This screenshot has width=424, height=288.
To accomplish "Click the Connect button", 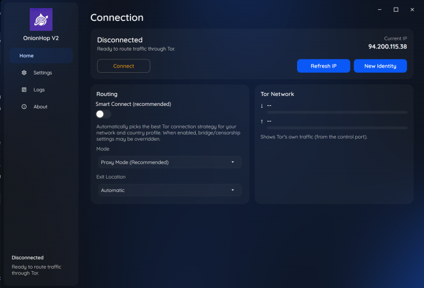I will click(x=123, y=66).
